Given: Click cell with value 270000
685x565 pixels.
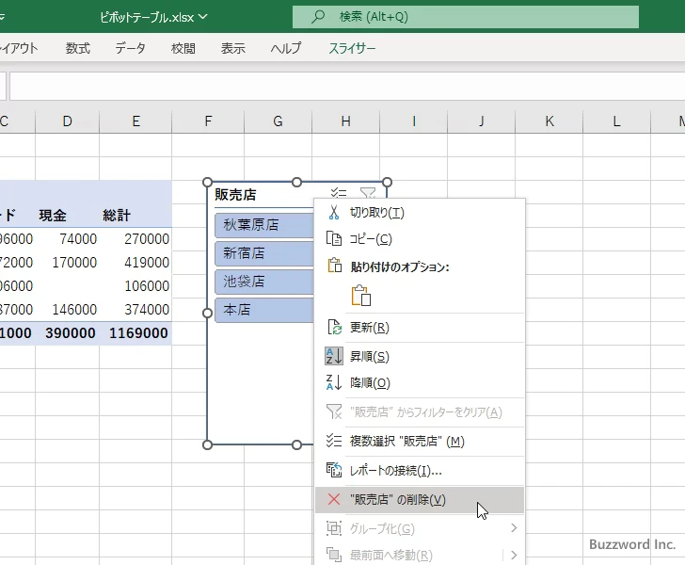Looking at the screenshot, I should [x=135, y=239].
